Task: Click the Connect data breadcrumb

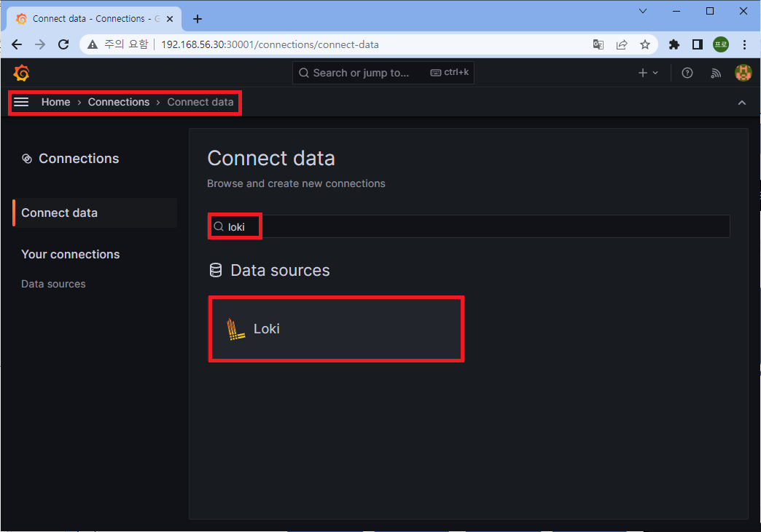Action: coord(200,102)
